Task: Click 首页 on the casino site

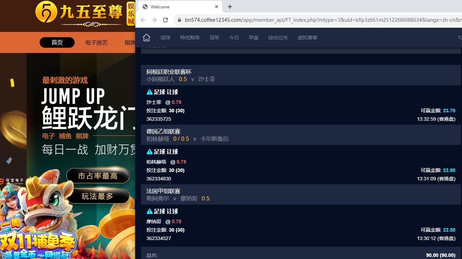Action: [x=57, y=42]
